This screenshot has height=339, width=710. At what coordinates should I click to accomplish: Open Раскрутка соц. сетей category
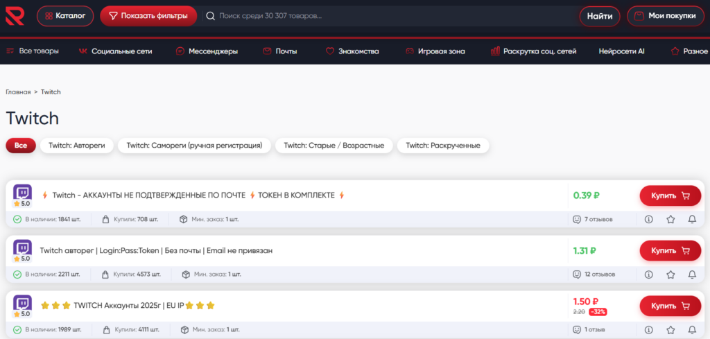(x=533, y=51)
